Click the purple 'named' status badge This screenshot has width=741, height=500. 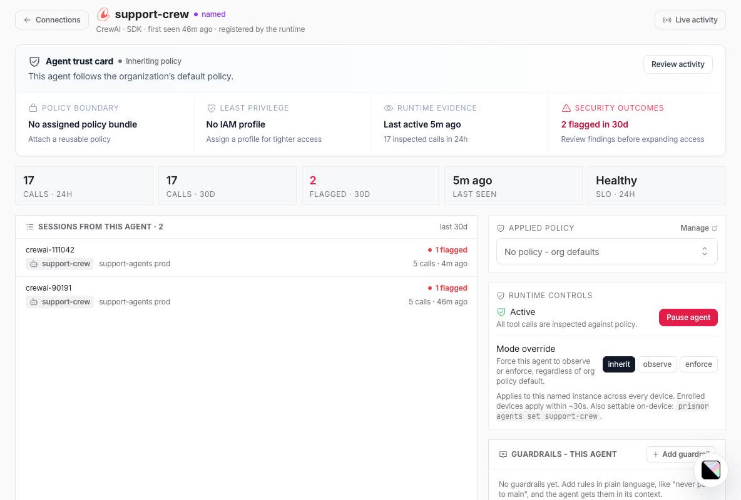point(210,14)
